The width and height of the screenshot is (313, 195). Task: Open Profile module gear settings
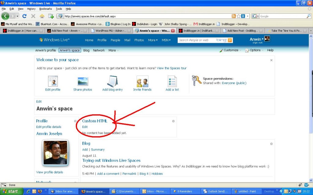[x=75, y=121]
